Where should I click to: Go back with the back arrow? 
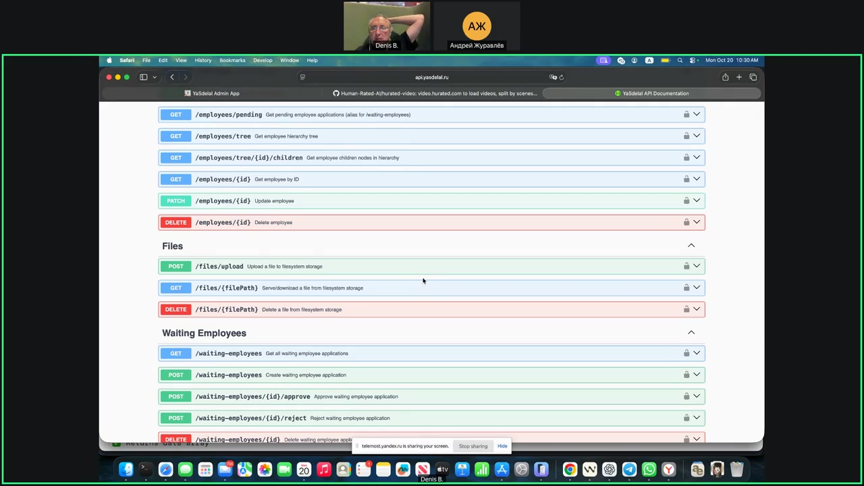(x=172, y=77)
